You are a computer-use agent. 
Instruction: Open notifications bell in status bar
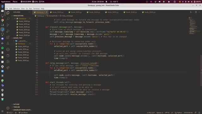[199, 113]
